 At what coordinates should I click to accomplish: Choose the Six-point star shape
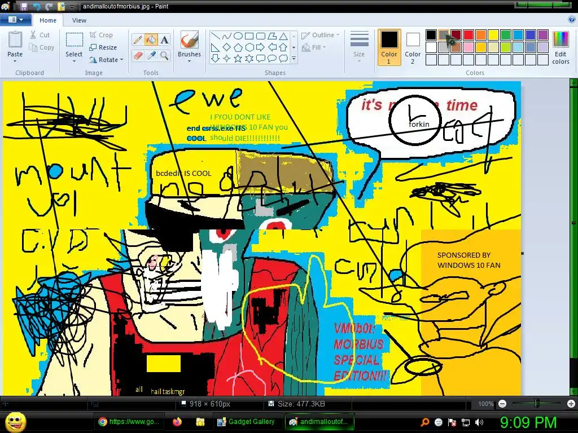pos(249,58)
